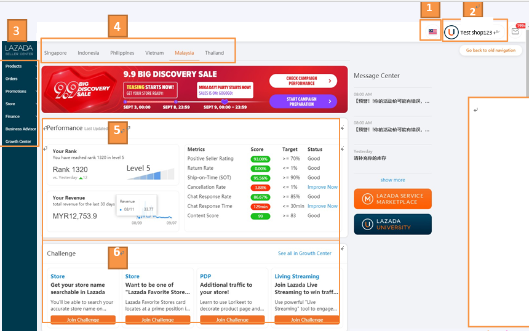Click Improve Now for Cancellation Rate
The image size is (529, 331).
coord(322,187)
